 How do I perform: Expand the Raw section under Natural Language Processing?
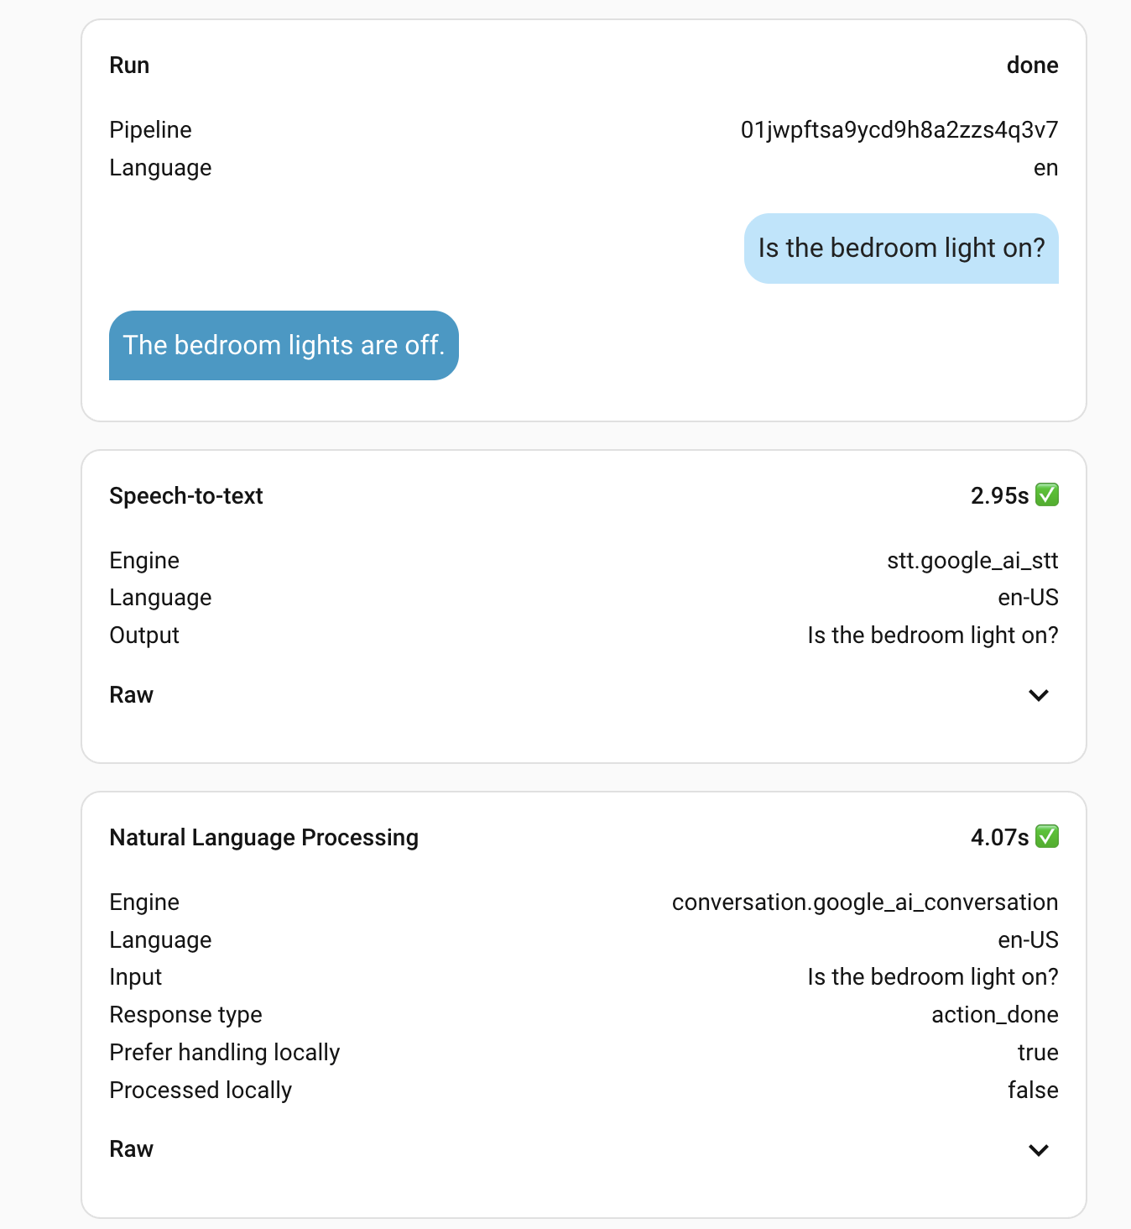pyautogui.click(x=1039, y=1150)
